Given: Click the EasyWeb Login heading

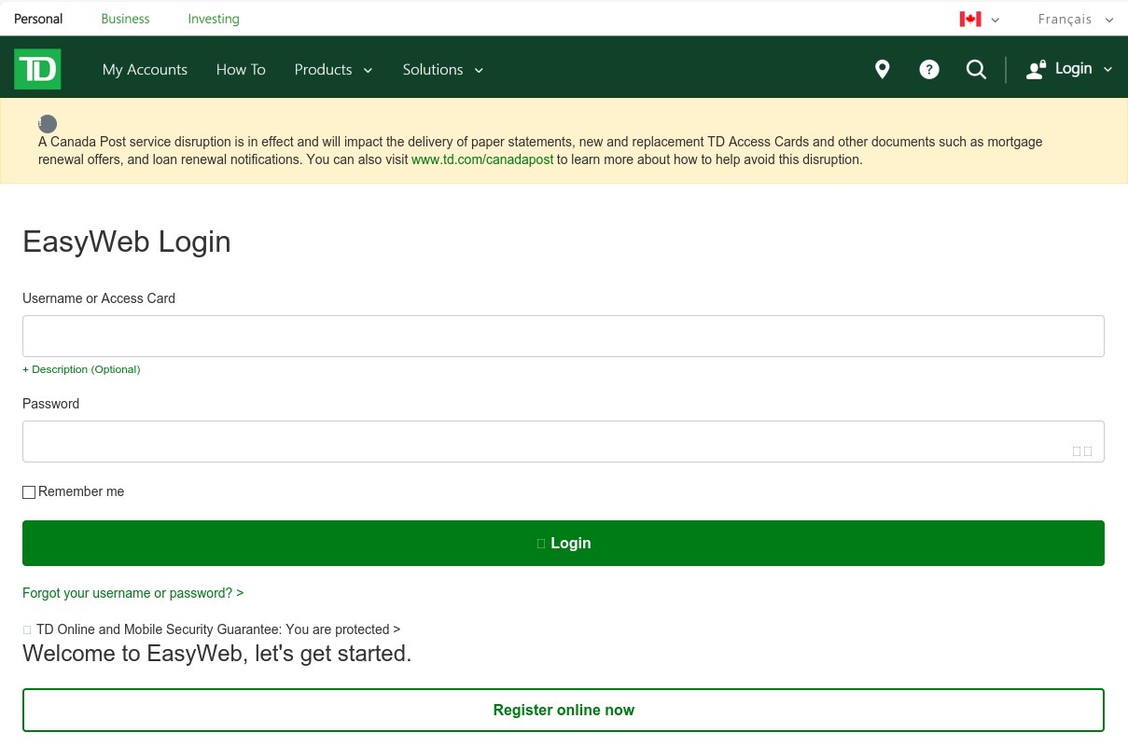Looking at the screenshot, I should pyautogui.click(x=127, y=242).
